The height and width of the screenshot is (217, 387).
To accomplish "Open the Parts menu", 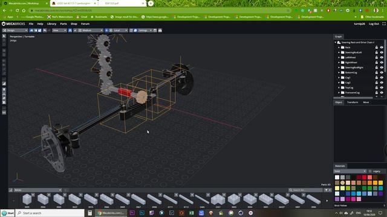I will coord(63,24).
